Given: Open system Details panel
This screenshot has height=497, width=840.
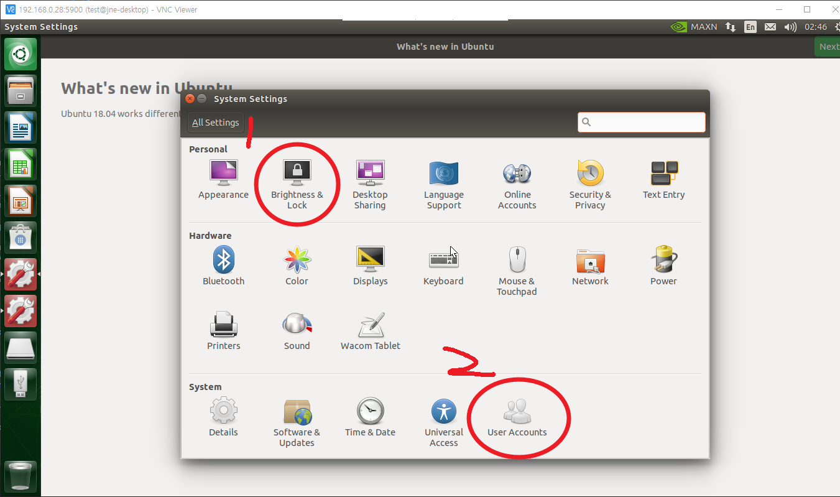Looking at the screenshot, I should point(223,418).
